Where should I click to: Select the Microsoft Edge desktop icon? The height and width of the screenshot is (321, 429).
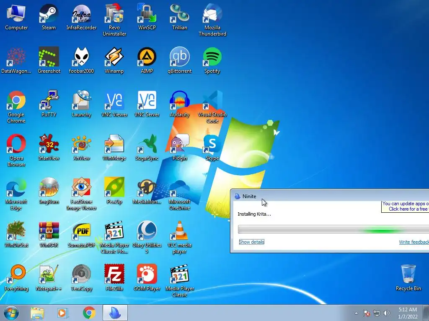(16, 194)
